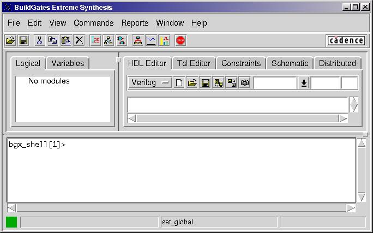Screen dimensions: 373x233
Task: Click the horizontal pane sash handle above console
Action: coord(365,135)
